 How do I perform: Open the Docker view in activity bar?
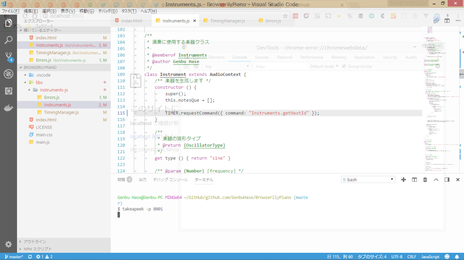pos(8,108)
